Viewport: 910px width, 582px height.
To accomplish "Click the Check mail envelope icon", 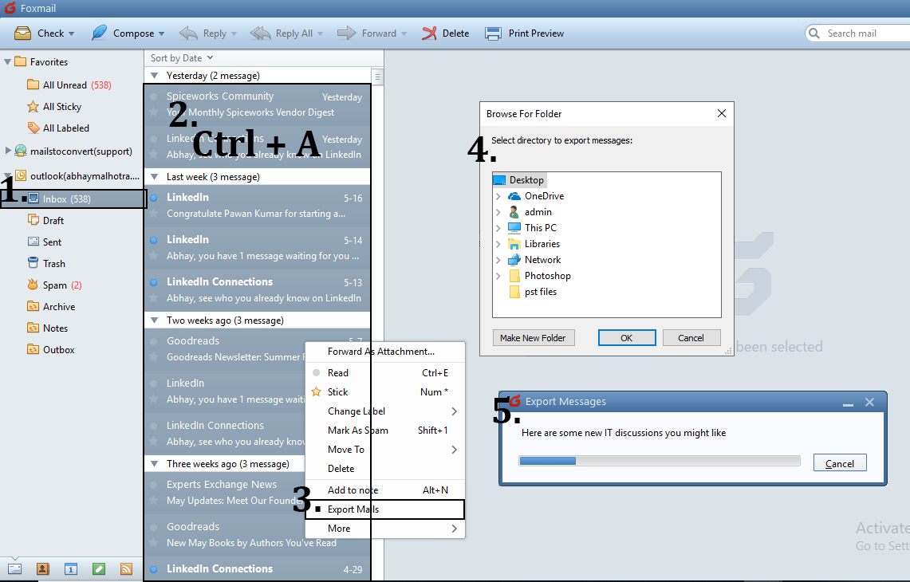I will coord(22,33).
